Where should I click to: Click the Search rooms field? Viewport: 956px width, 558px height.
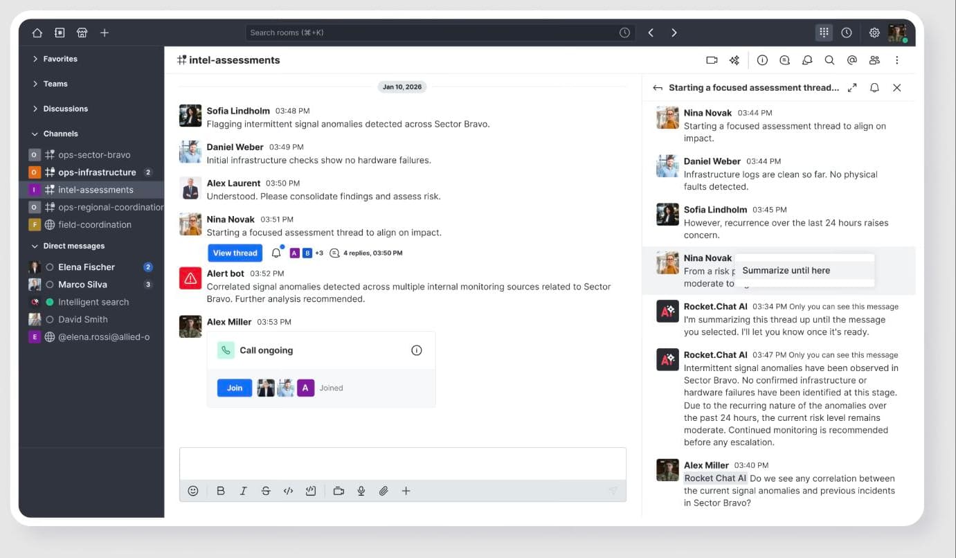[x=440, y=33]
